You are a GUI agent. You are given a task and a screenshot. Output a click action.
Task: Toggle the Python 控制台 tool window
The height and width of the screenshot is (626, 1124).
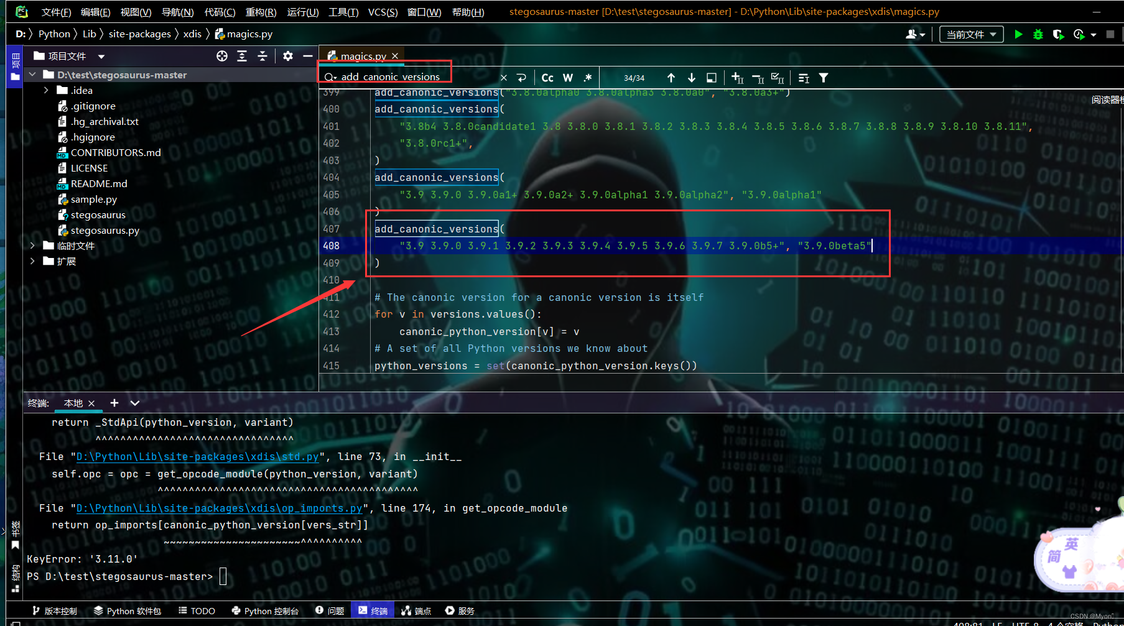point(265,611)
